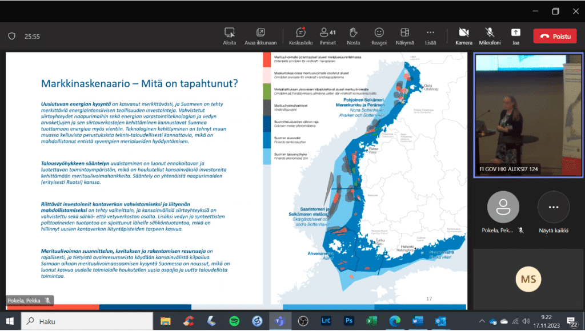The height and width of the screenshot is (331, 585).
Task: Click the 25:55 meeting timer
Action: (32, 37)
